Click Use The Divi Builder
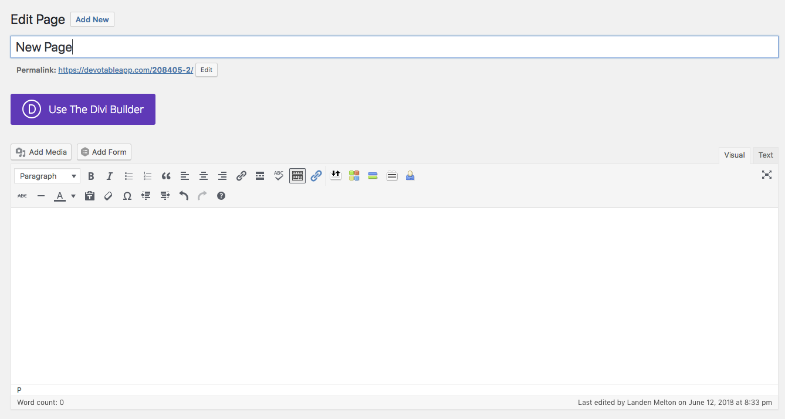The height and width of the screenshot is (419, 785). 83,109
